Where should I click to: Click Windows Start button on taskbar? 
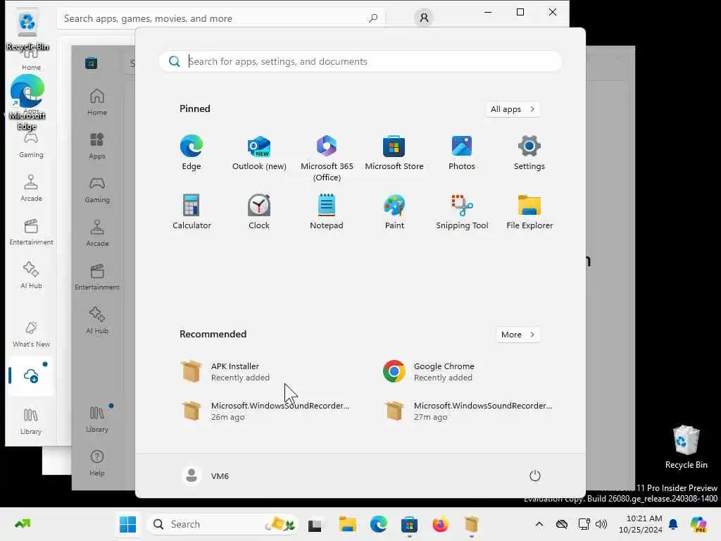(x=127, y=524)
